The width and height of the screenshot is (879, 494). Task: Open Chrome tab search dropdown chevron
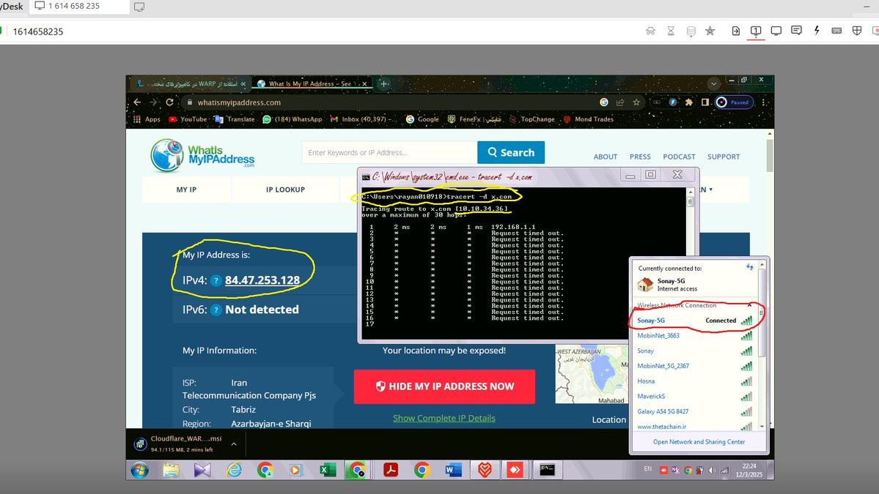pos(713,84)
